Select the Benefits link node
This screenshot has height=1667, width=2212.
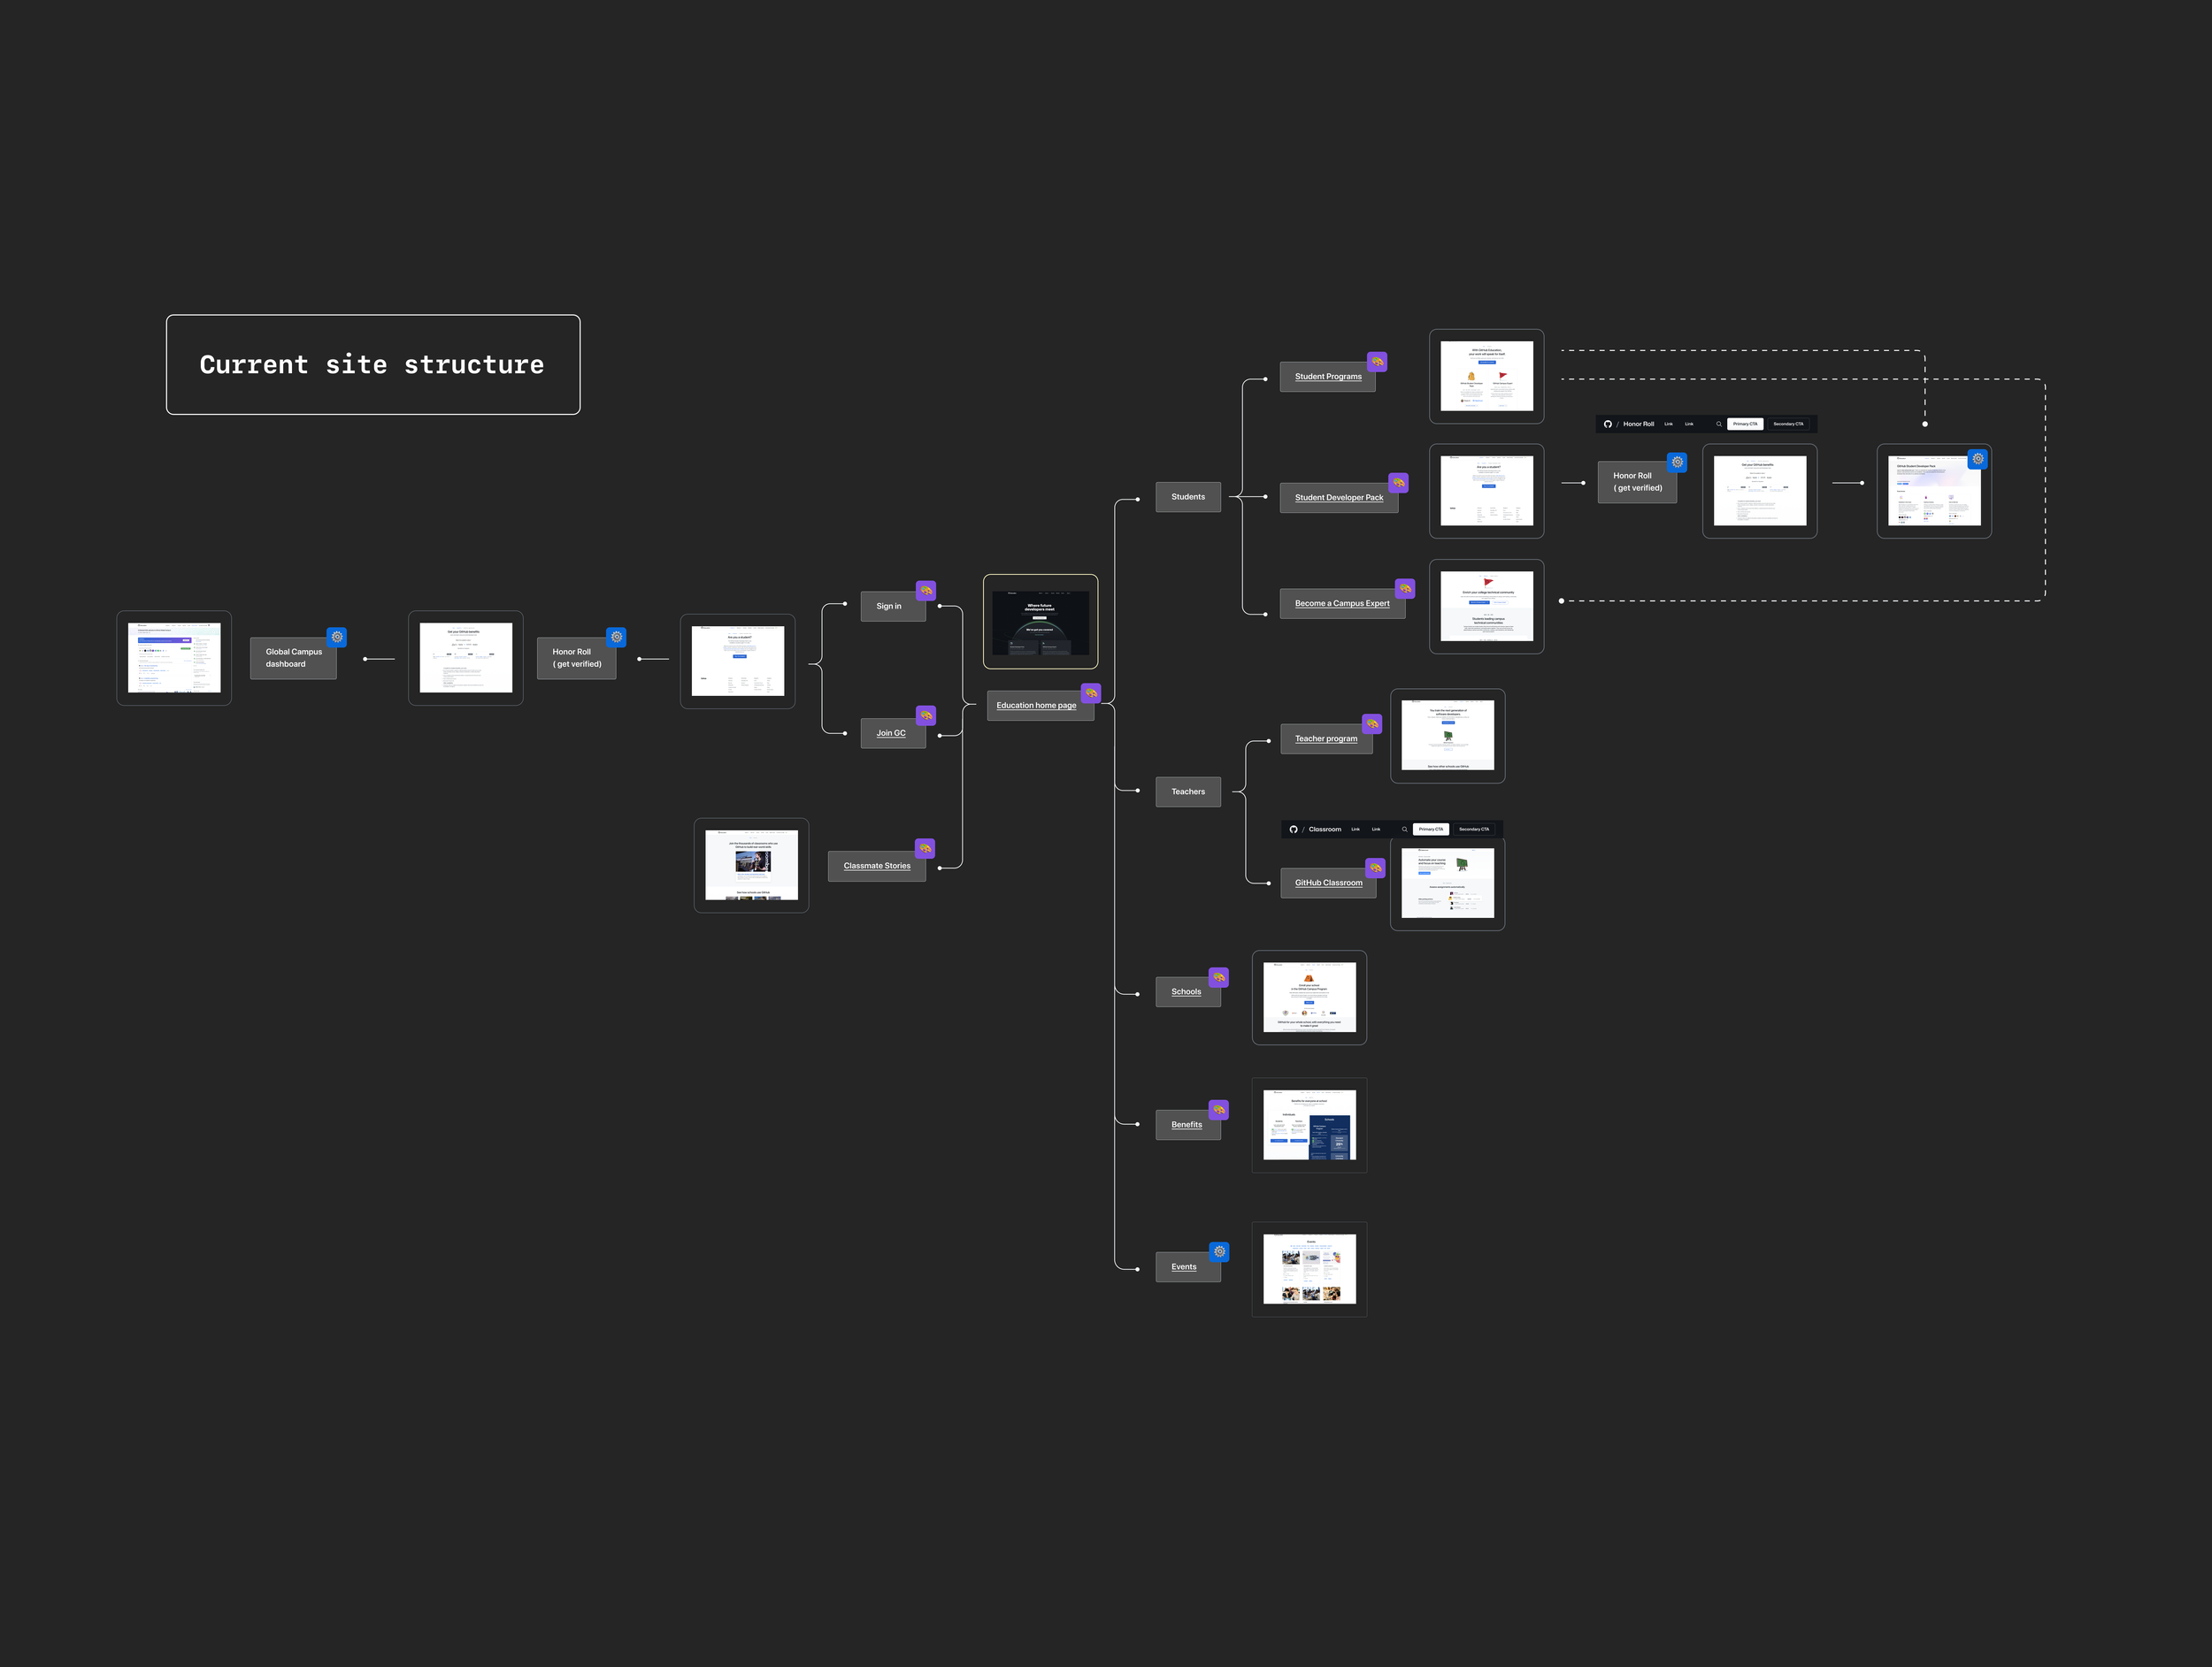coord(1188,1124)
